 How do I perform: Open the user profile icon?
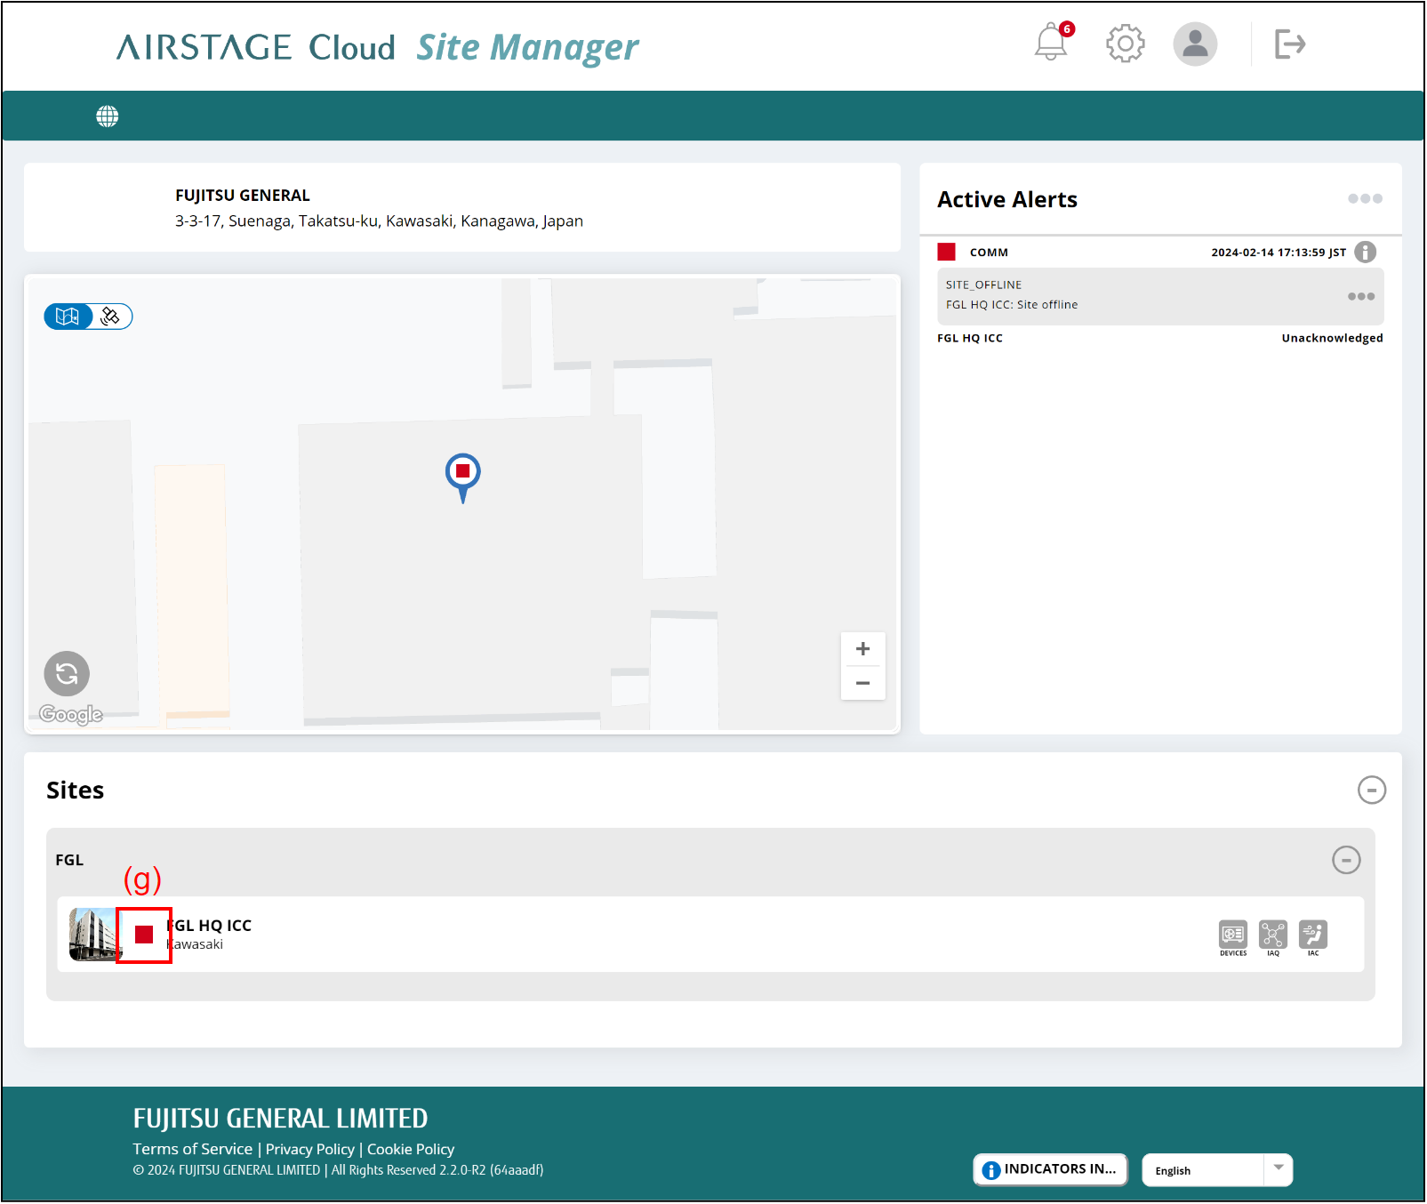coord(1195,44)
